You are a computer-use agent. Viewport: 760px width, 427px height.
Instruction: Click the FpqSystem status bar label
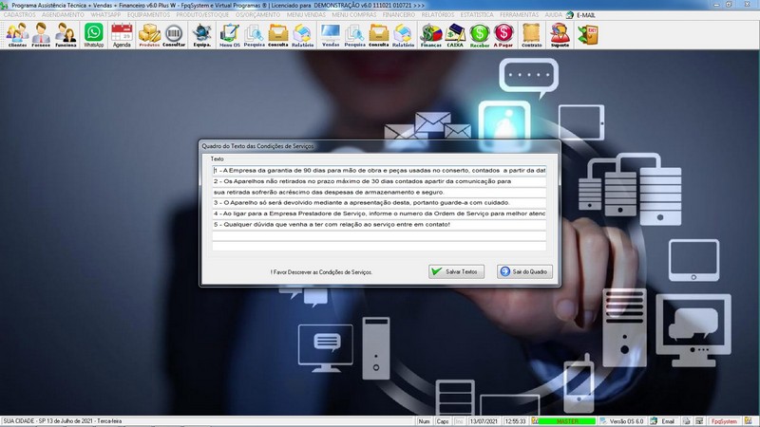click(724, 421)
